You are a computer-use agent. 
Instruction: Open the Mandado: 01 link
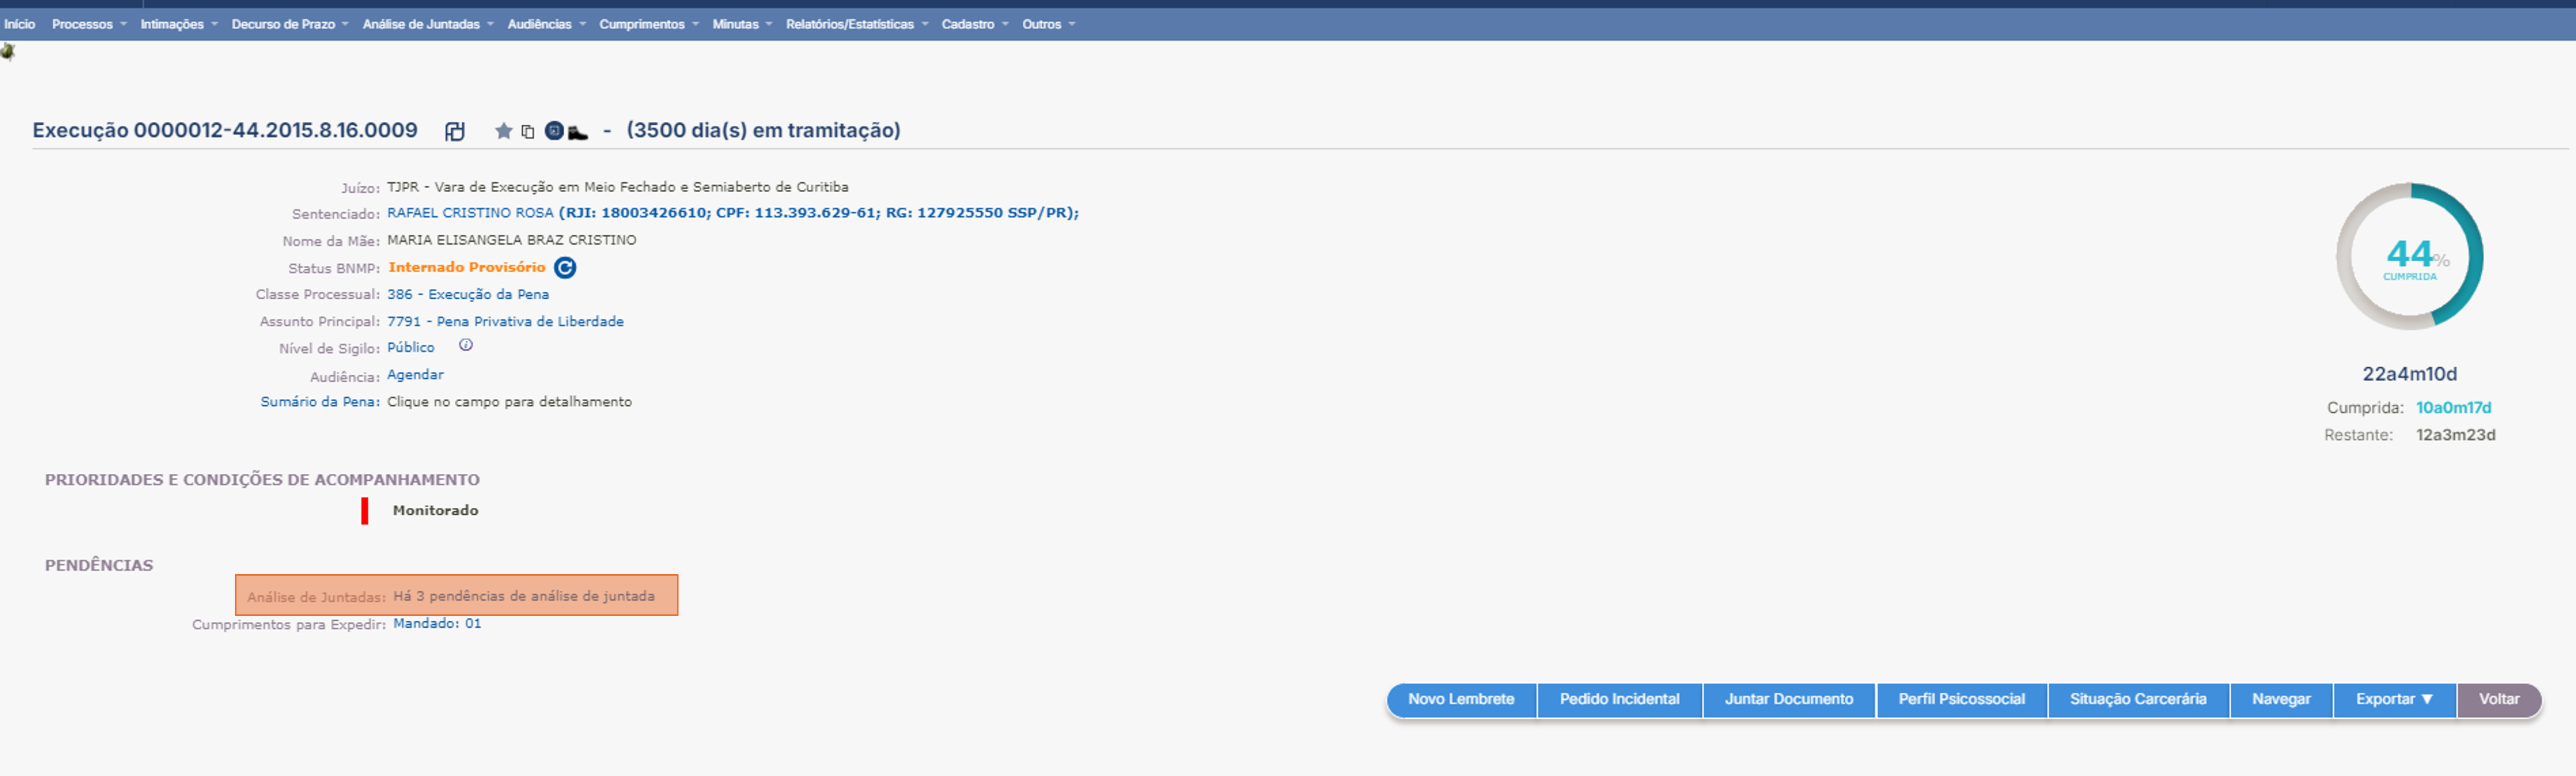point(437,624)
